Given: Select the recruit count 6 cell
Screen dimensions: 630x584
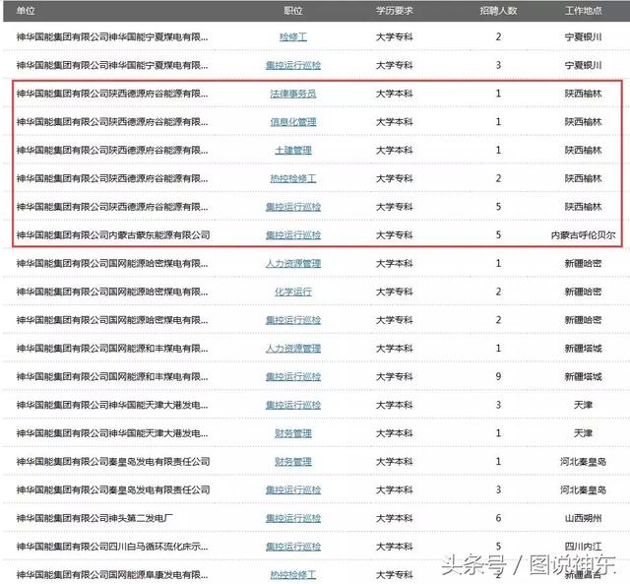Looking at the screenshot, I should 499,518.
